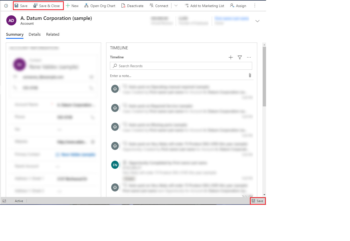Open timeline more options ellipsis

tap(249, 57)
